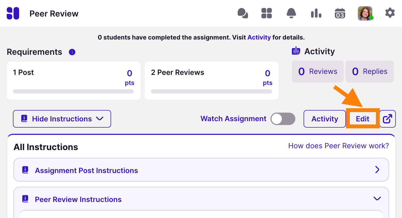Toggle the Watch Assignment switch

tap(283, 119)
